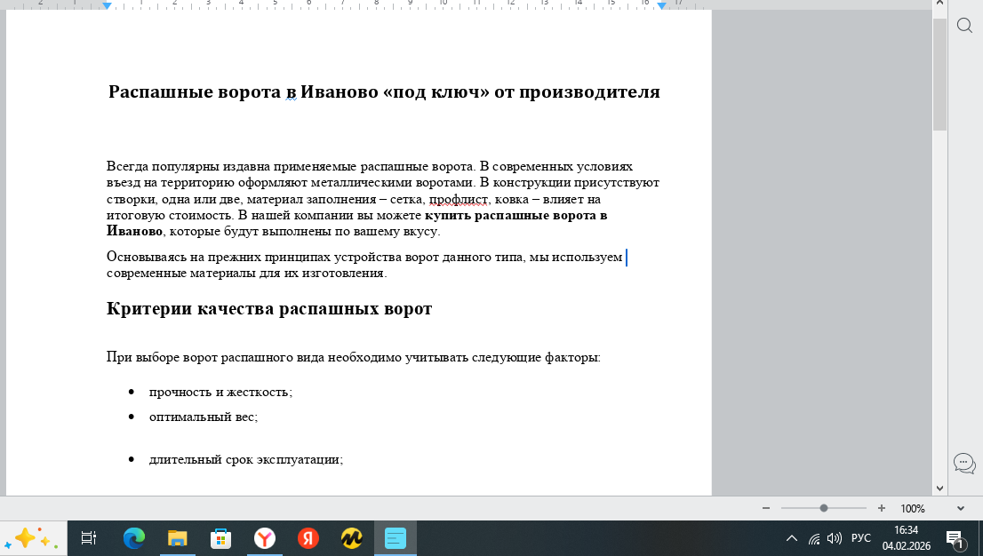Image resolution: width=983 pixels, height=556 pixels.
Task: Open Microsoft Store from the taskbar
Action: [220, 537]
